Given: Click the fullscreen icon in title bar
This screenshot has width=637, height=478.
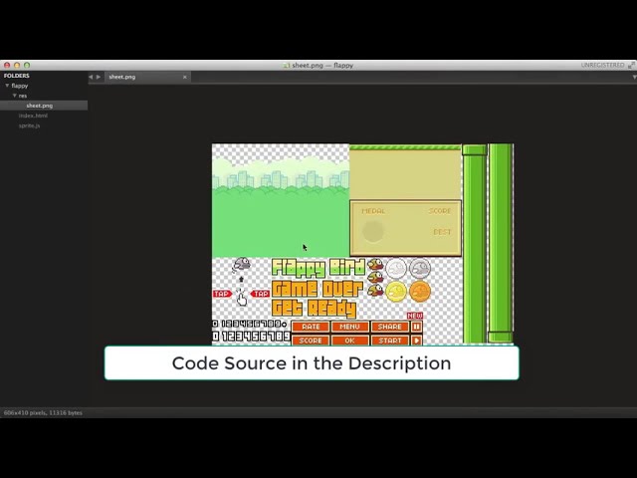Looking at the screenshot, I should [x=631, y=65].
